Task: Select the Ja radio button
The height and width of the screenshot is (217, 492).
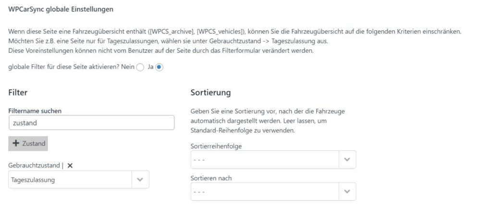Action: pos(160,68)
